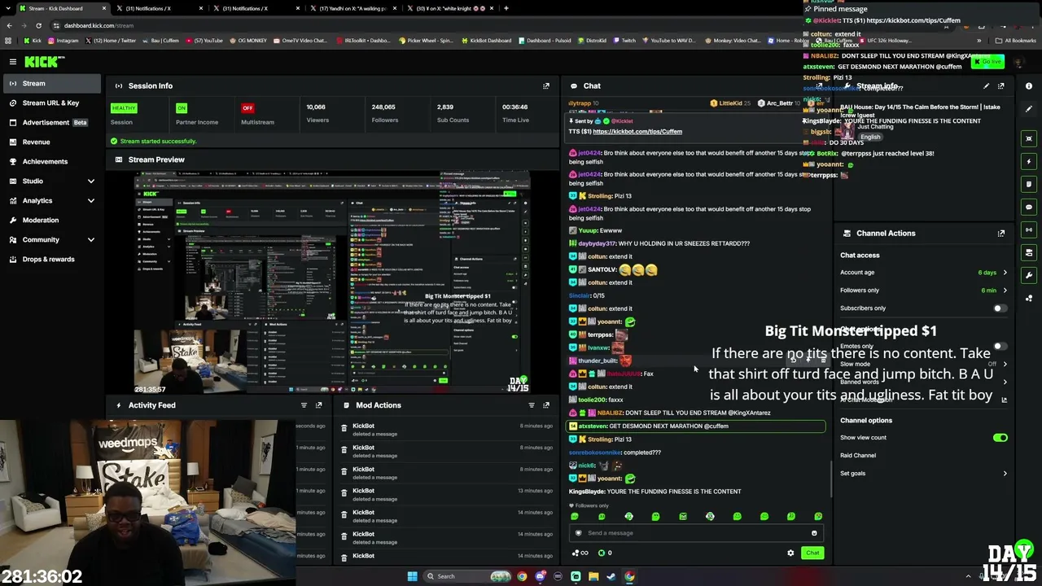Go back in the browser
Screen dimensions: 1042x586
pos(9,25)
